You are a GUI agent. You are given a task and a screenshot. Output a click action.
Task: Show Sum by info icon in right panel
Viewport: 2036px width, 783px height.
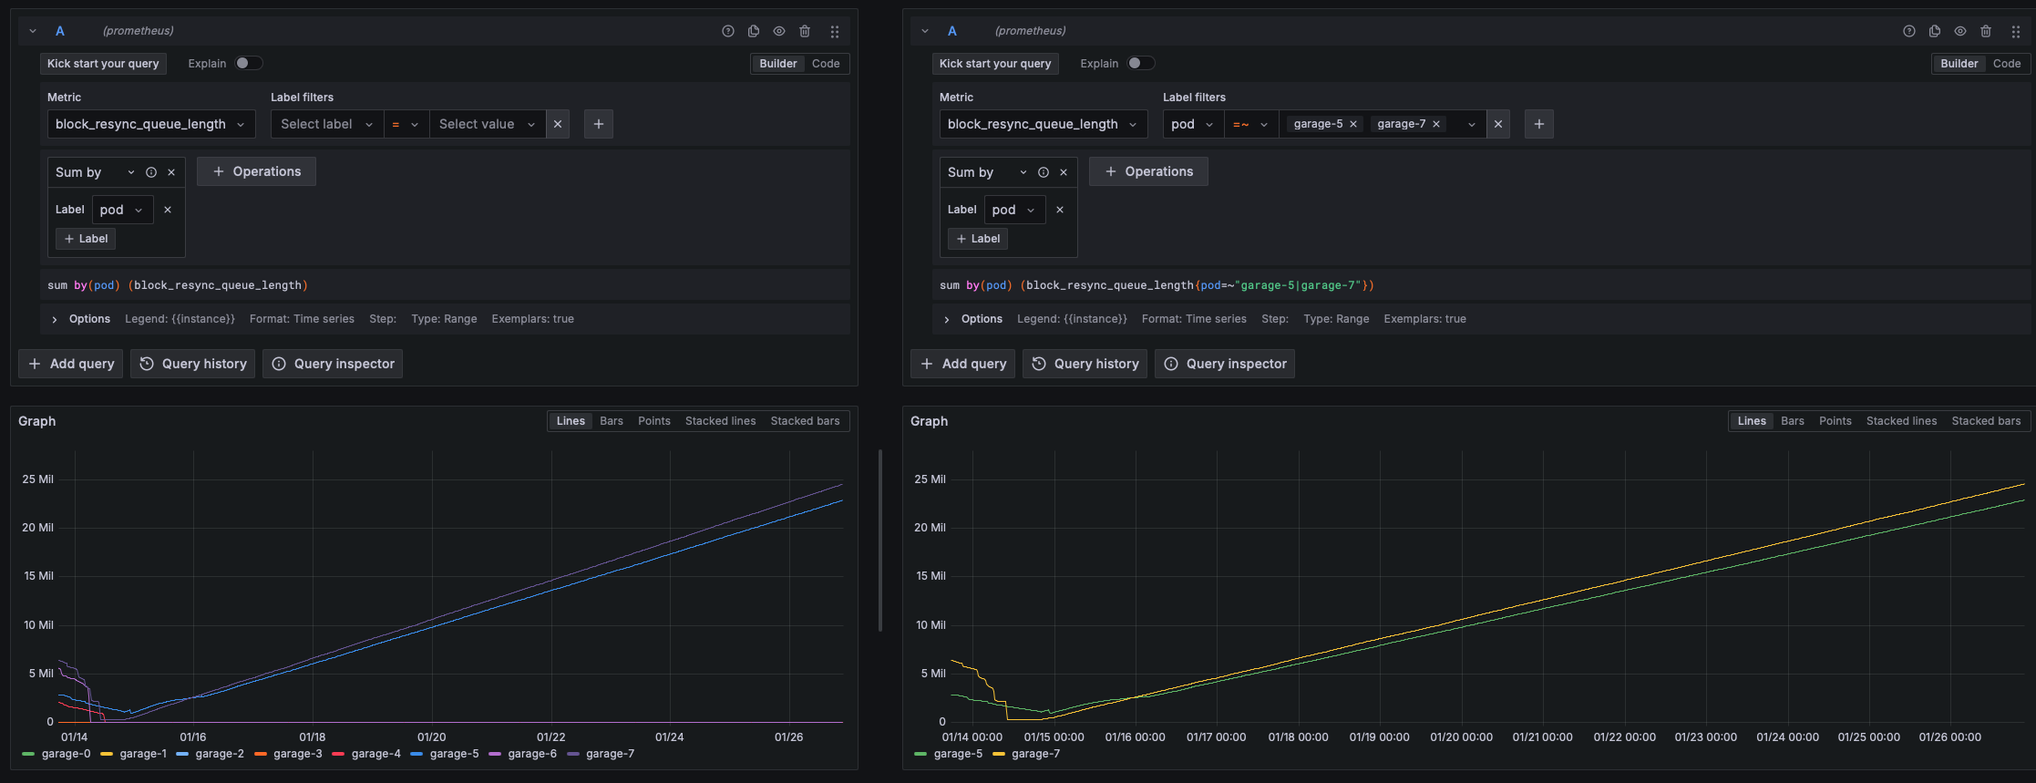[x=1044, y=172]
